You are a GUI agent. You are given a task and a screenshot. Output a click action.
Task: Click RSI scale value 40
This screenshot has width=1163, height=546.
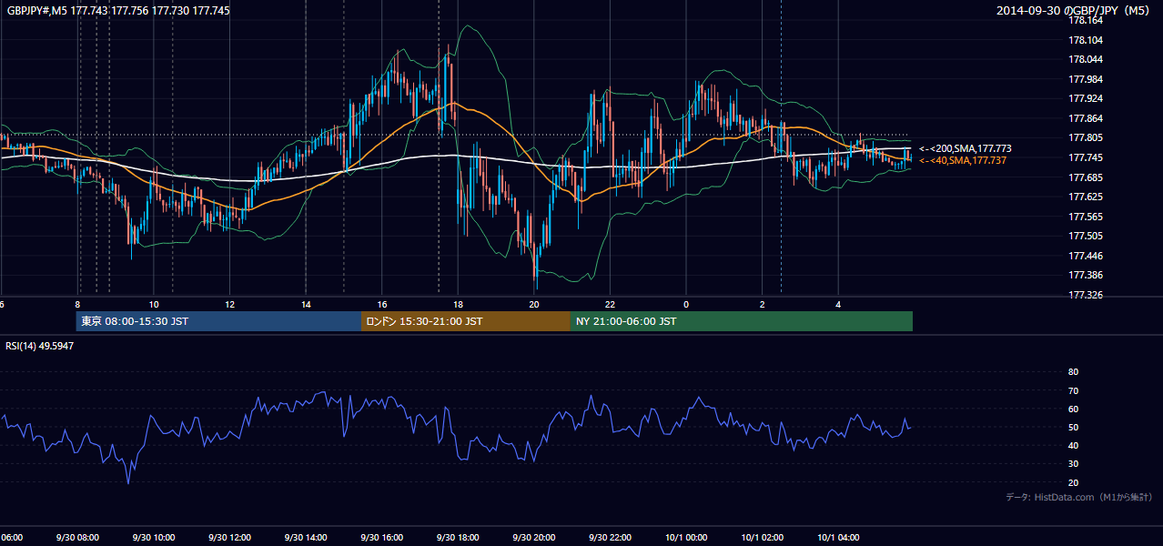(x=1073, y=445)
